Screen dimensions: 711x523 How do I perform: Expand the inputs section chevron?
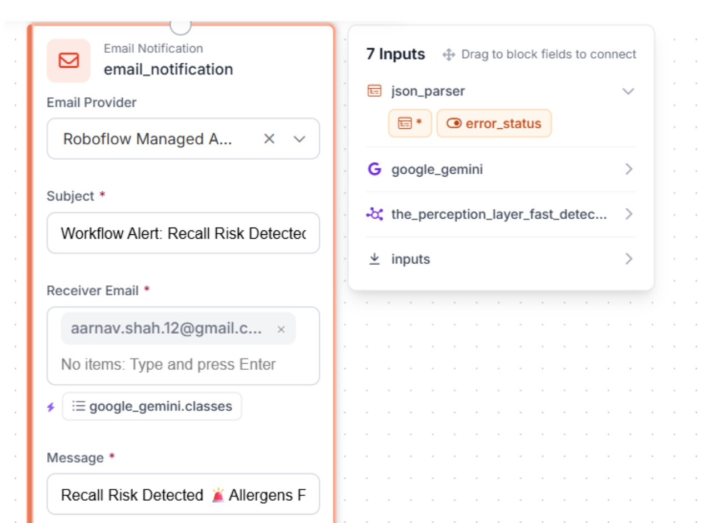[628, 259]
